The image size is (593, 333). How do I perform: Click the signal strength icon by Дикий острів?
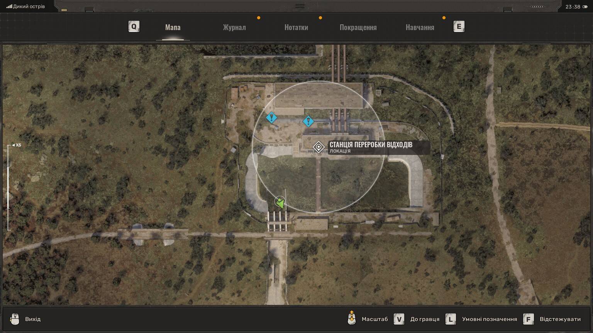tap(9, 7)
